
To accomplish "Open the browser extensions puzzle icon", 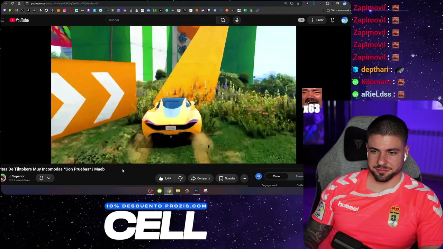I will 327,3.
